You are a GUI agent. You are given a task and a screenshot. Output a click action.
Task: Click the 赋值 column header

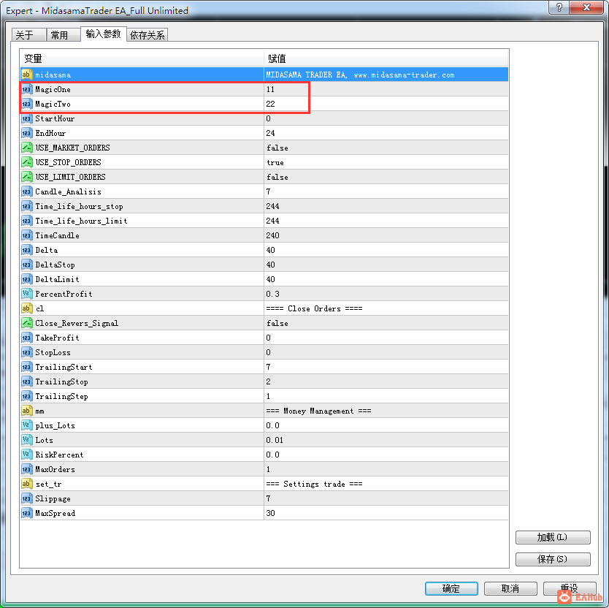click(x=386, y=58)
